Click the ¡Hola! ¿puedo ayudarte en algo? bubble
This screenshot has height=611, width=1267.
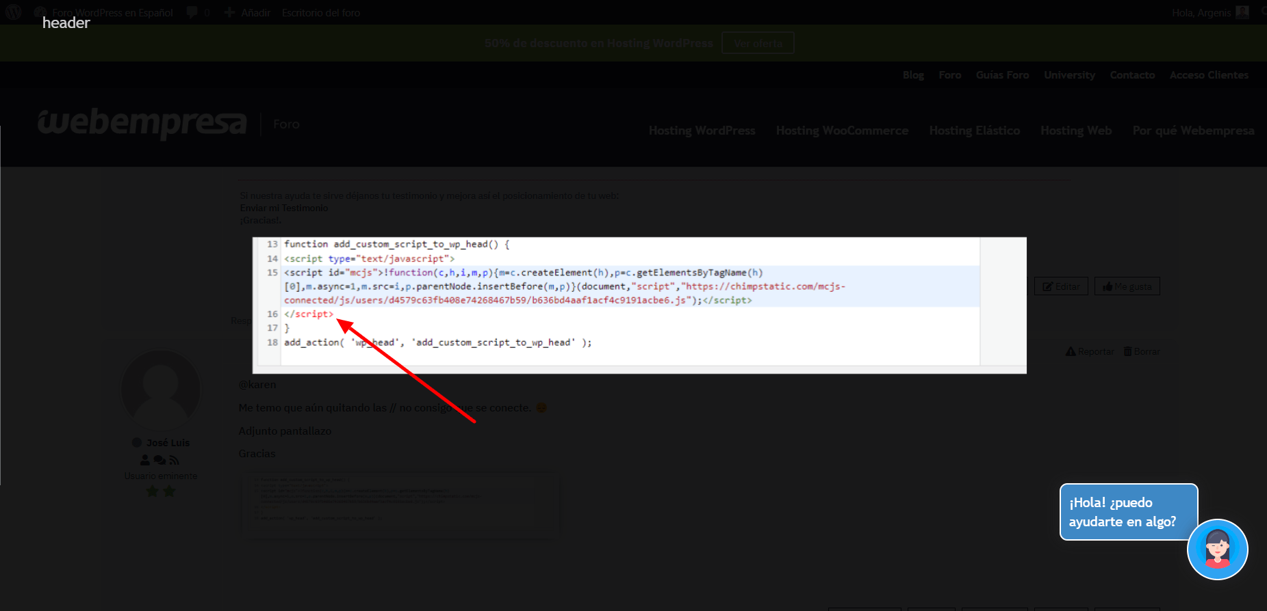[1129, 512]
